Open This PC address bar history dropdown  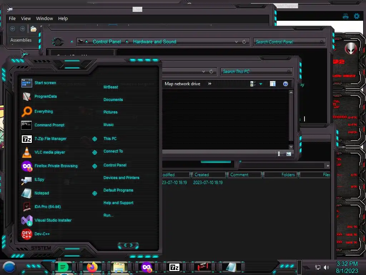tap(203, 72)
